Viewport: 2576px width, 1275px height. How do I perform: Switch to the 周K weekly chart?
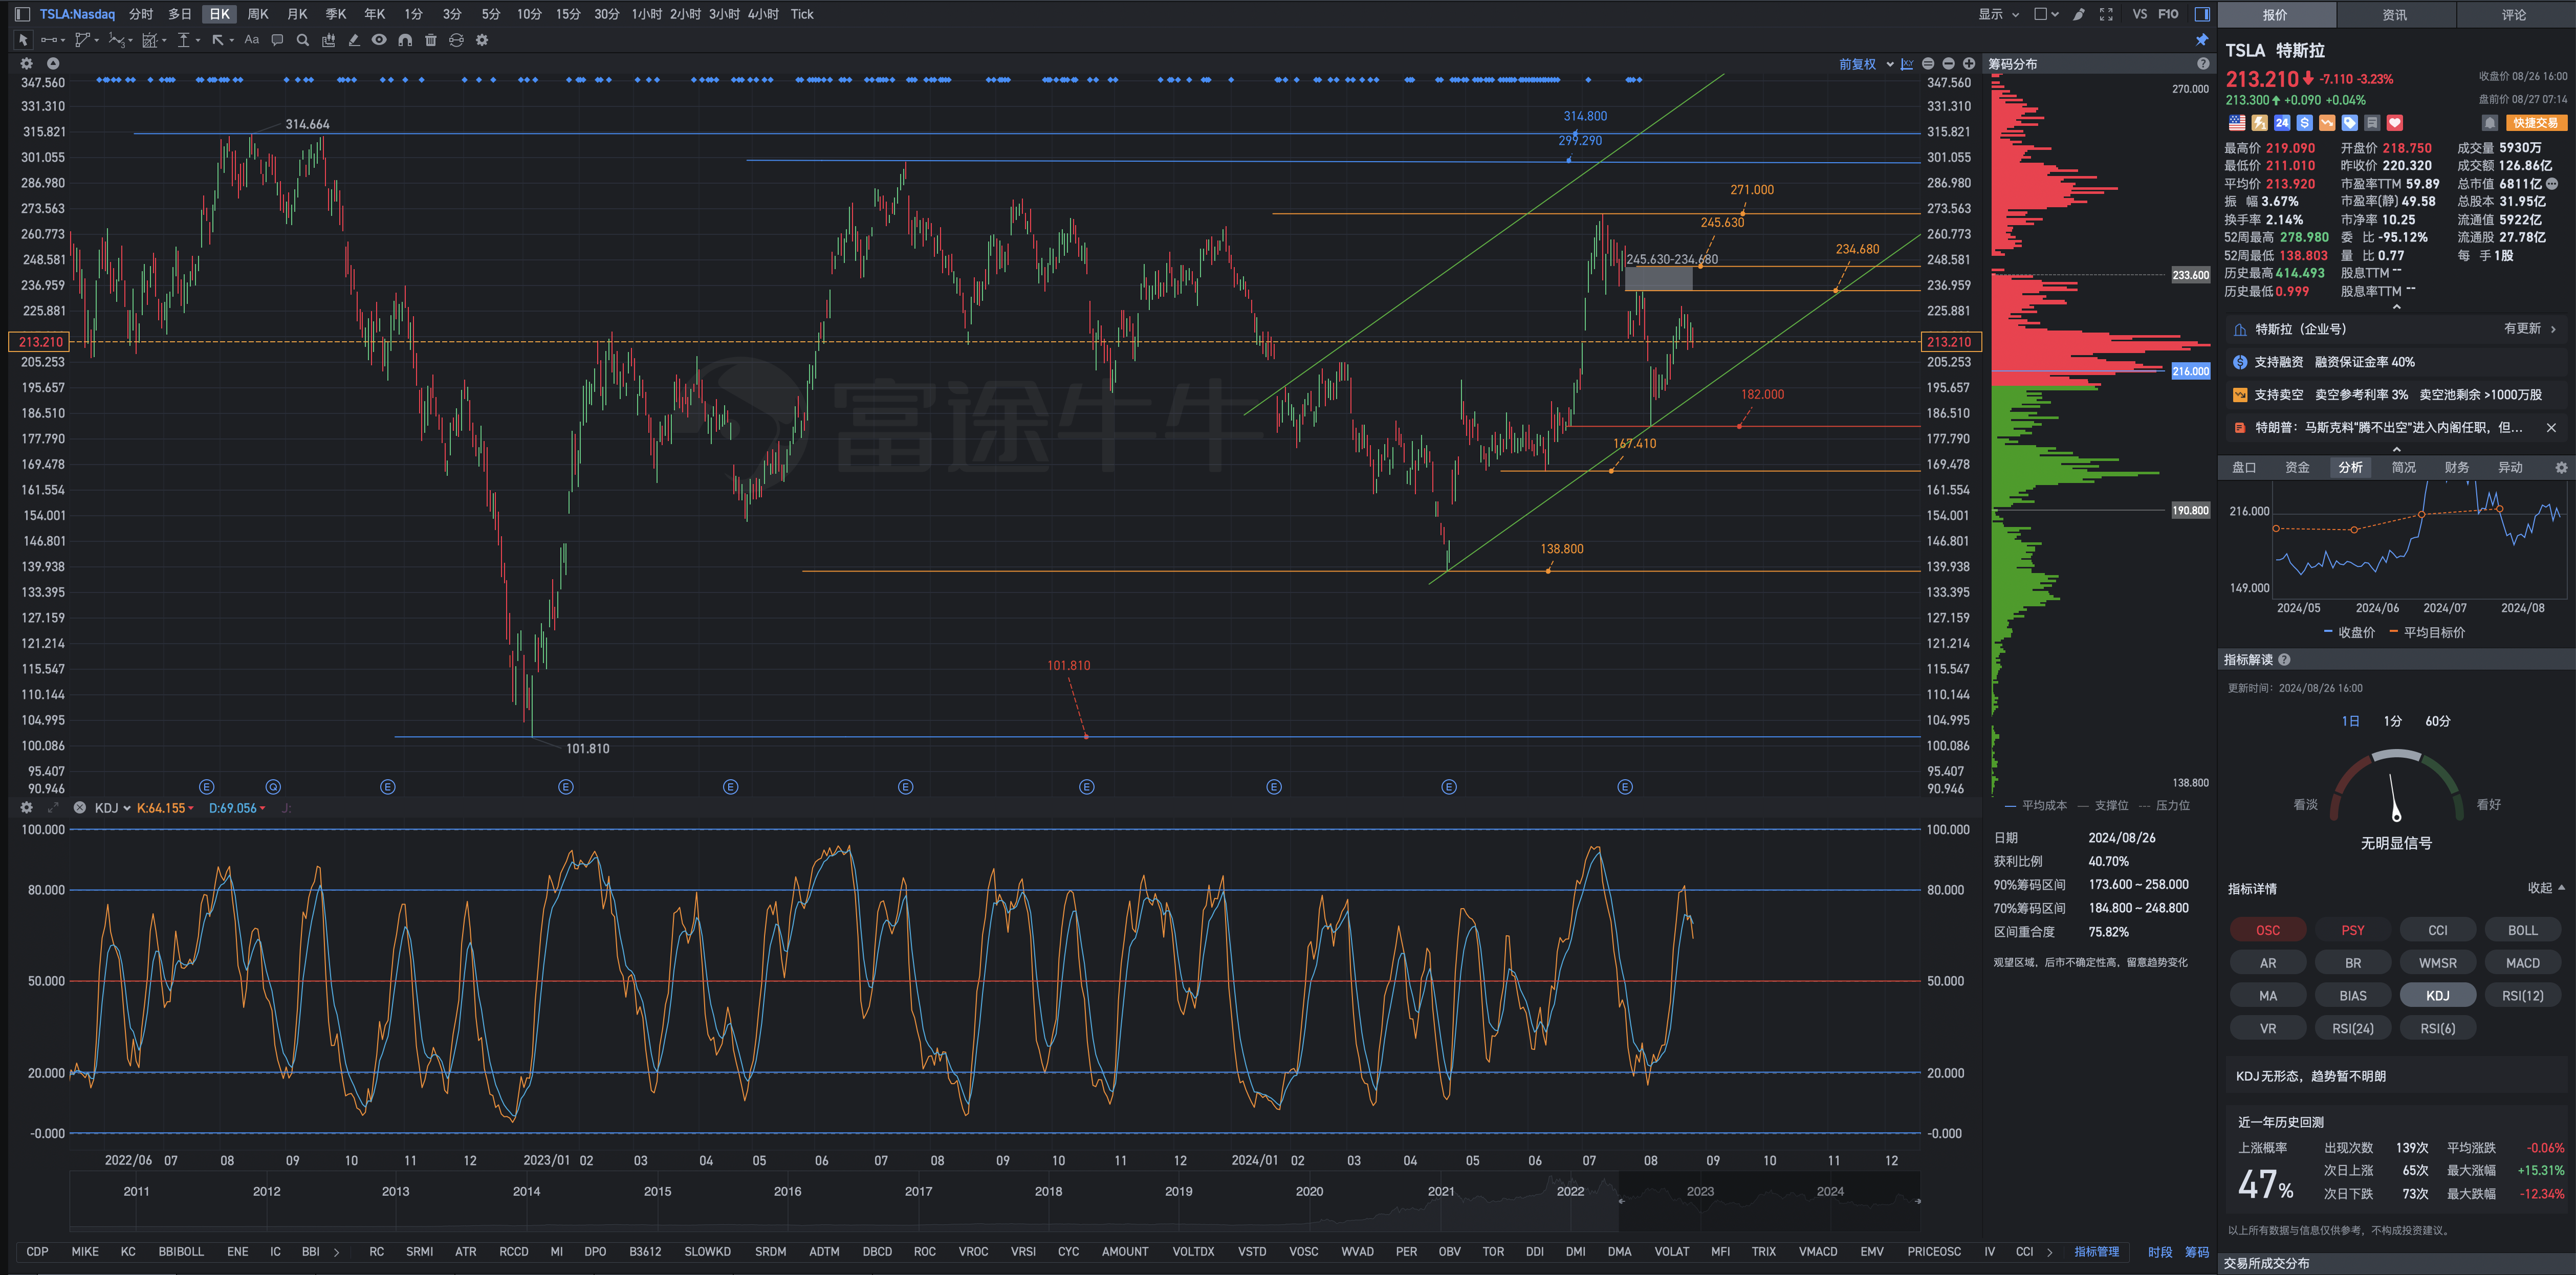click(258, 14)
